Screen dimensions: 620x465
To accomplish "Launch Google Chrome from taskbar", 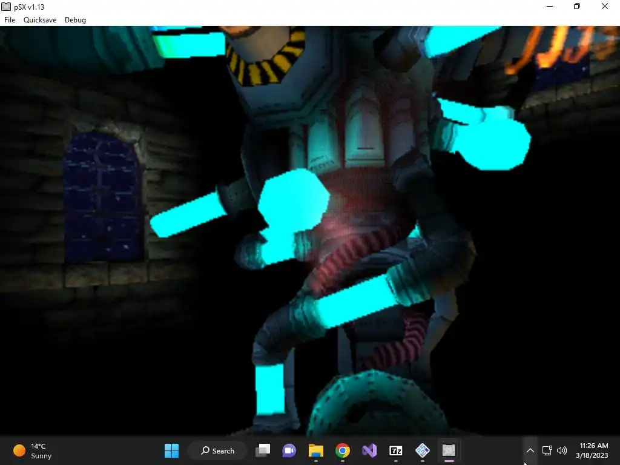I will [343, 450].
